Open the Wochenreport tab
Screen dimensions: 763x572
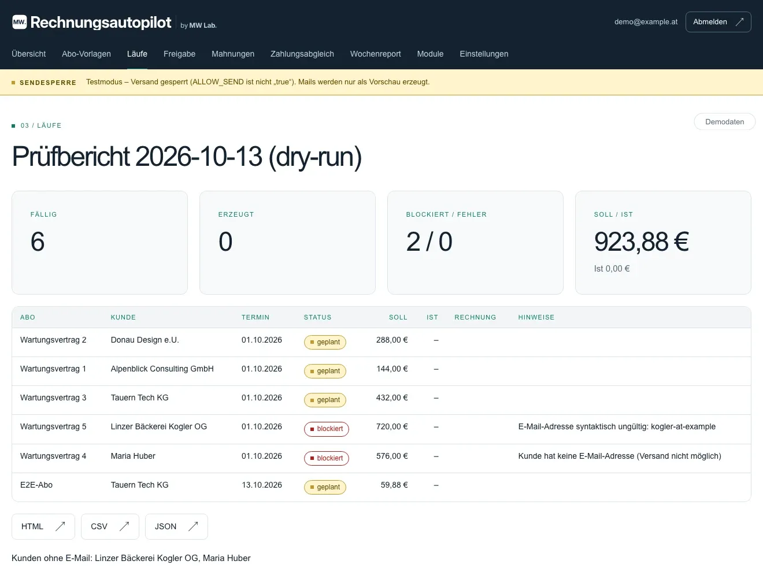376,54
